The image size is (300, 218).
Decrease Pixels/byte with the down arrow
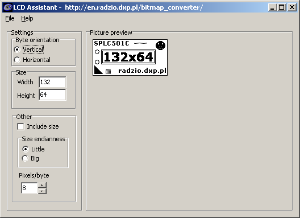(42, 191)
